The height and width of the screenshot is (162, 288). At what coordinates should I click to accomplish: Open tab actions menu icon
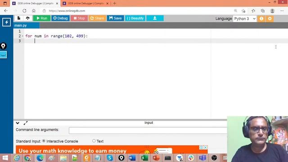point(5,3)
